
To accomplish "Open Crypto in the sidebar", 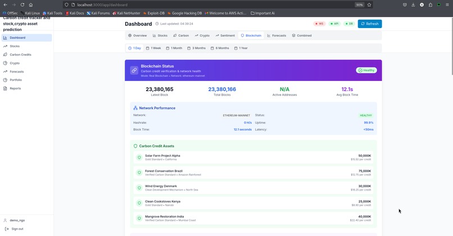I will click(26, 63).
